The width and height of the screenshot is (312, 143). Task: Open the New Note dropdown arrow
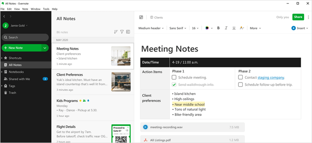click(45, 48)
